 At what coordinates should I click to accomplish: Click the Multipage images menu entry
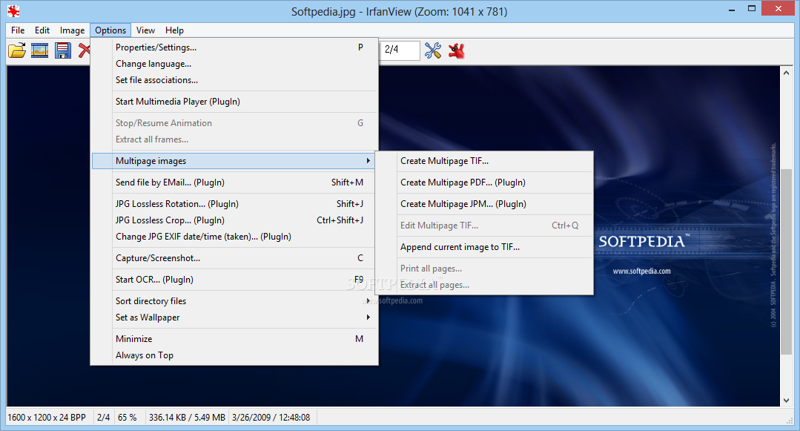[234, 161]
